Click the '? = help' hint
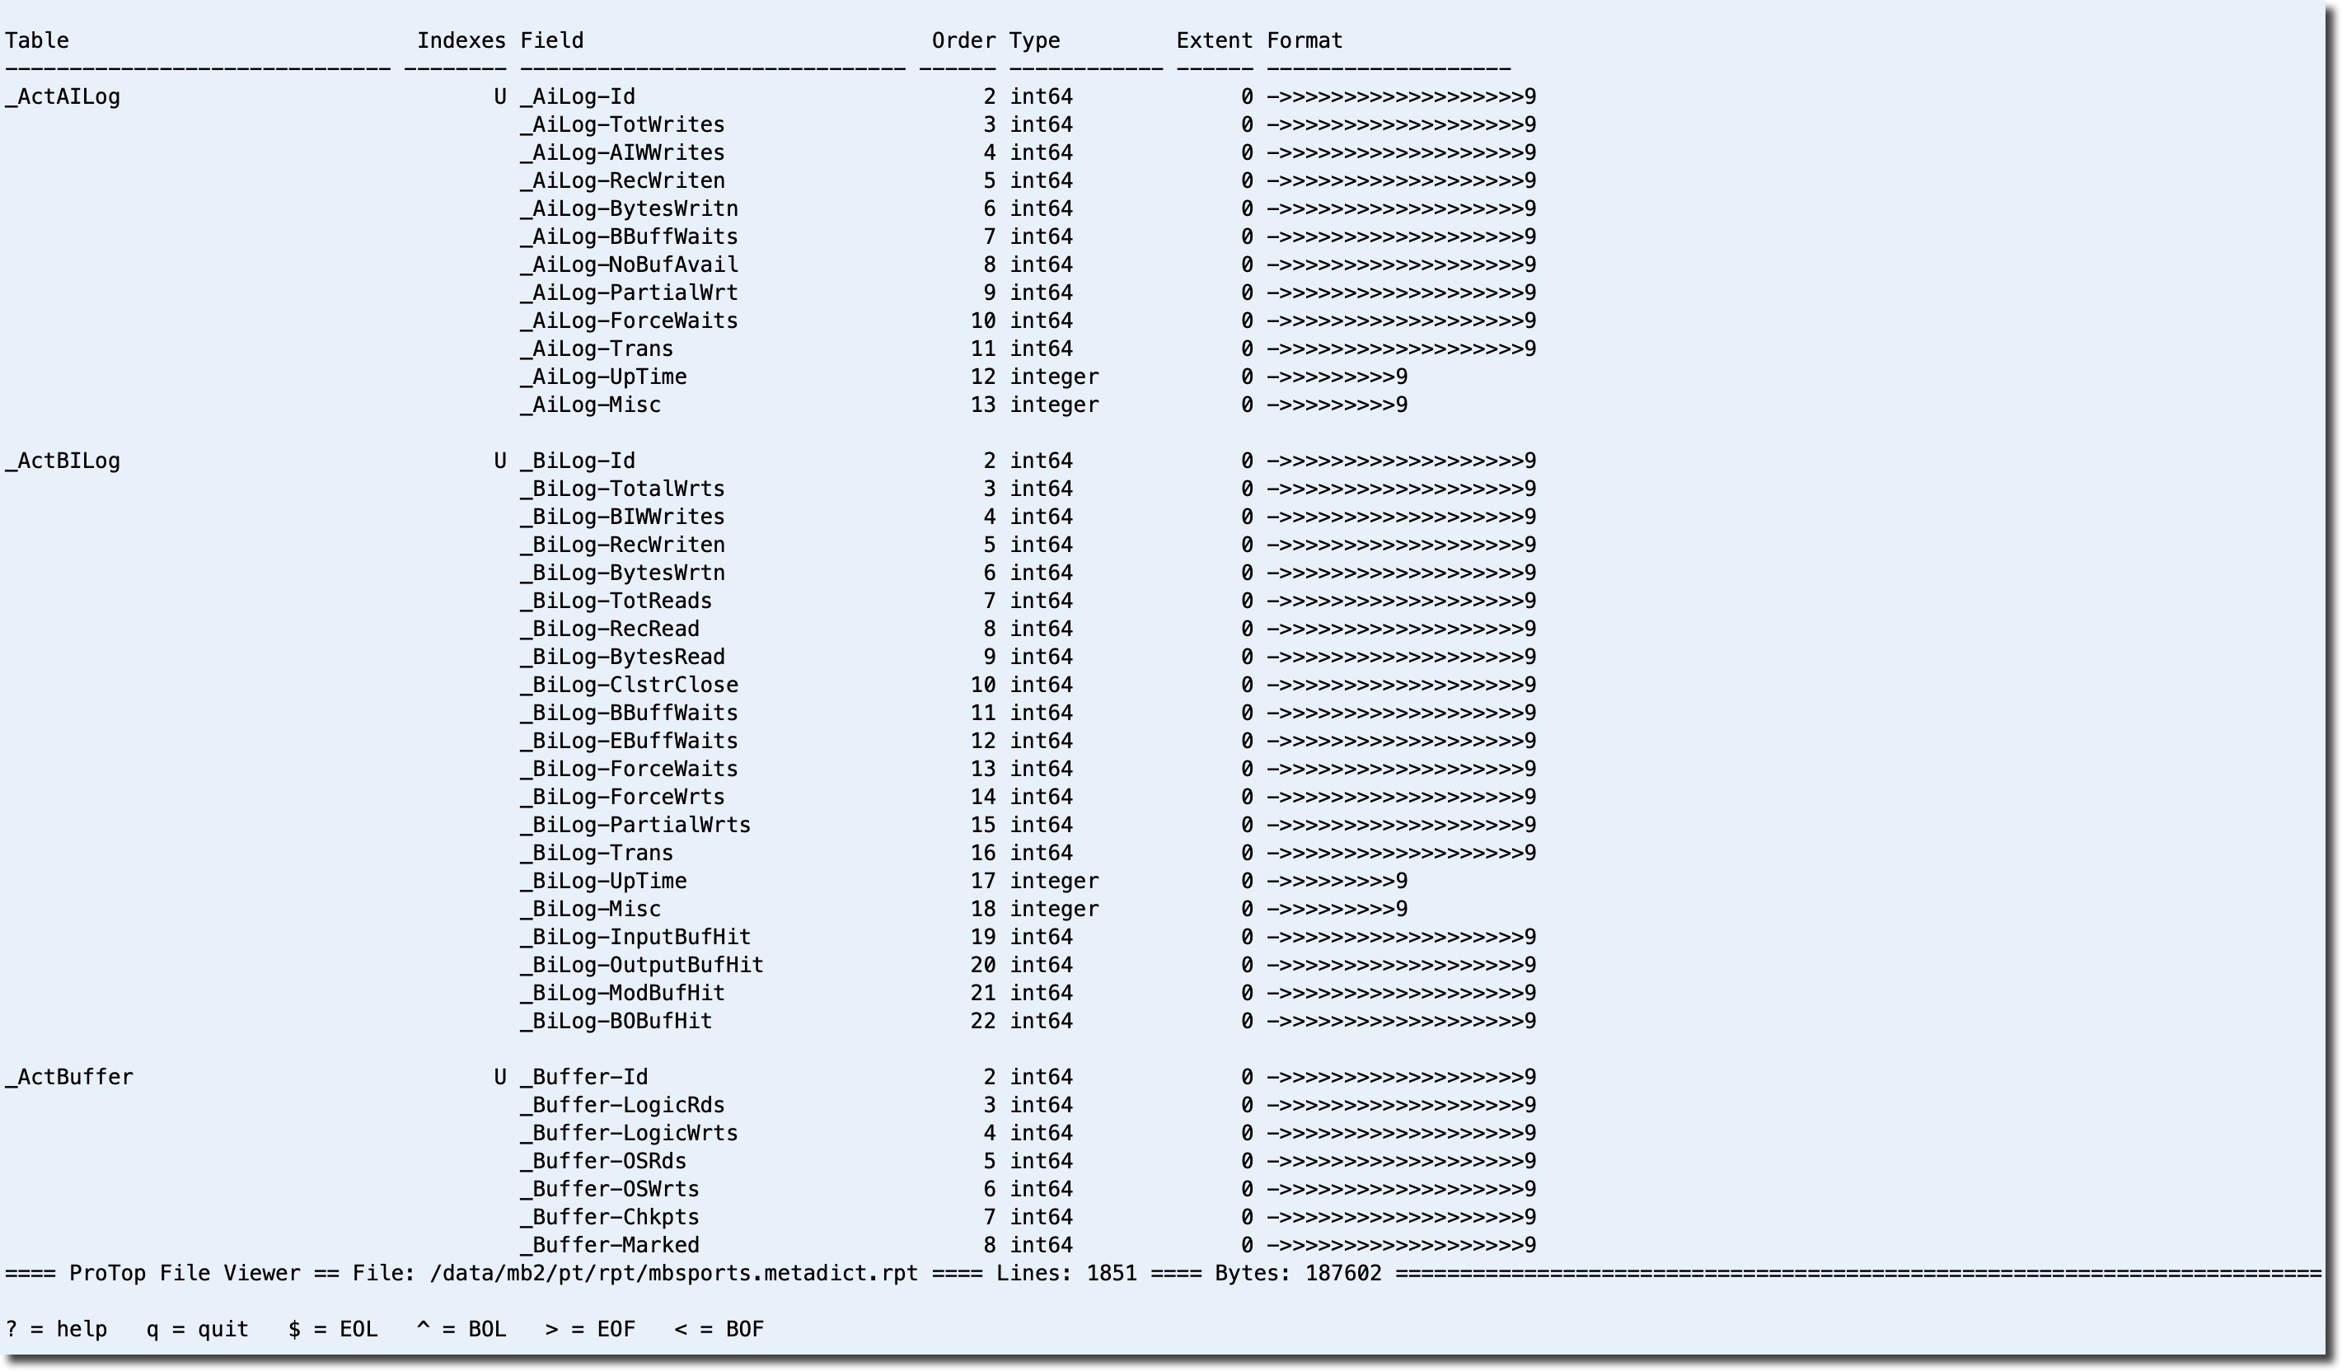 pyautogui.click(x=56, y=1329)
